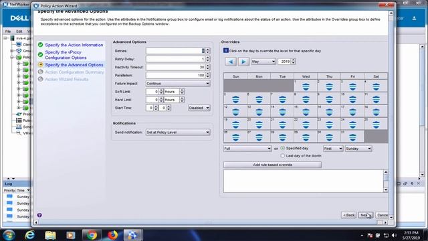Open the Full backup level dropdown
Screen dimensions: 428x241
pos(247,149)
